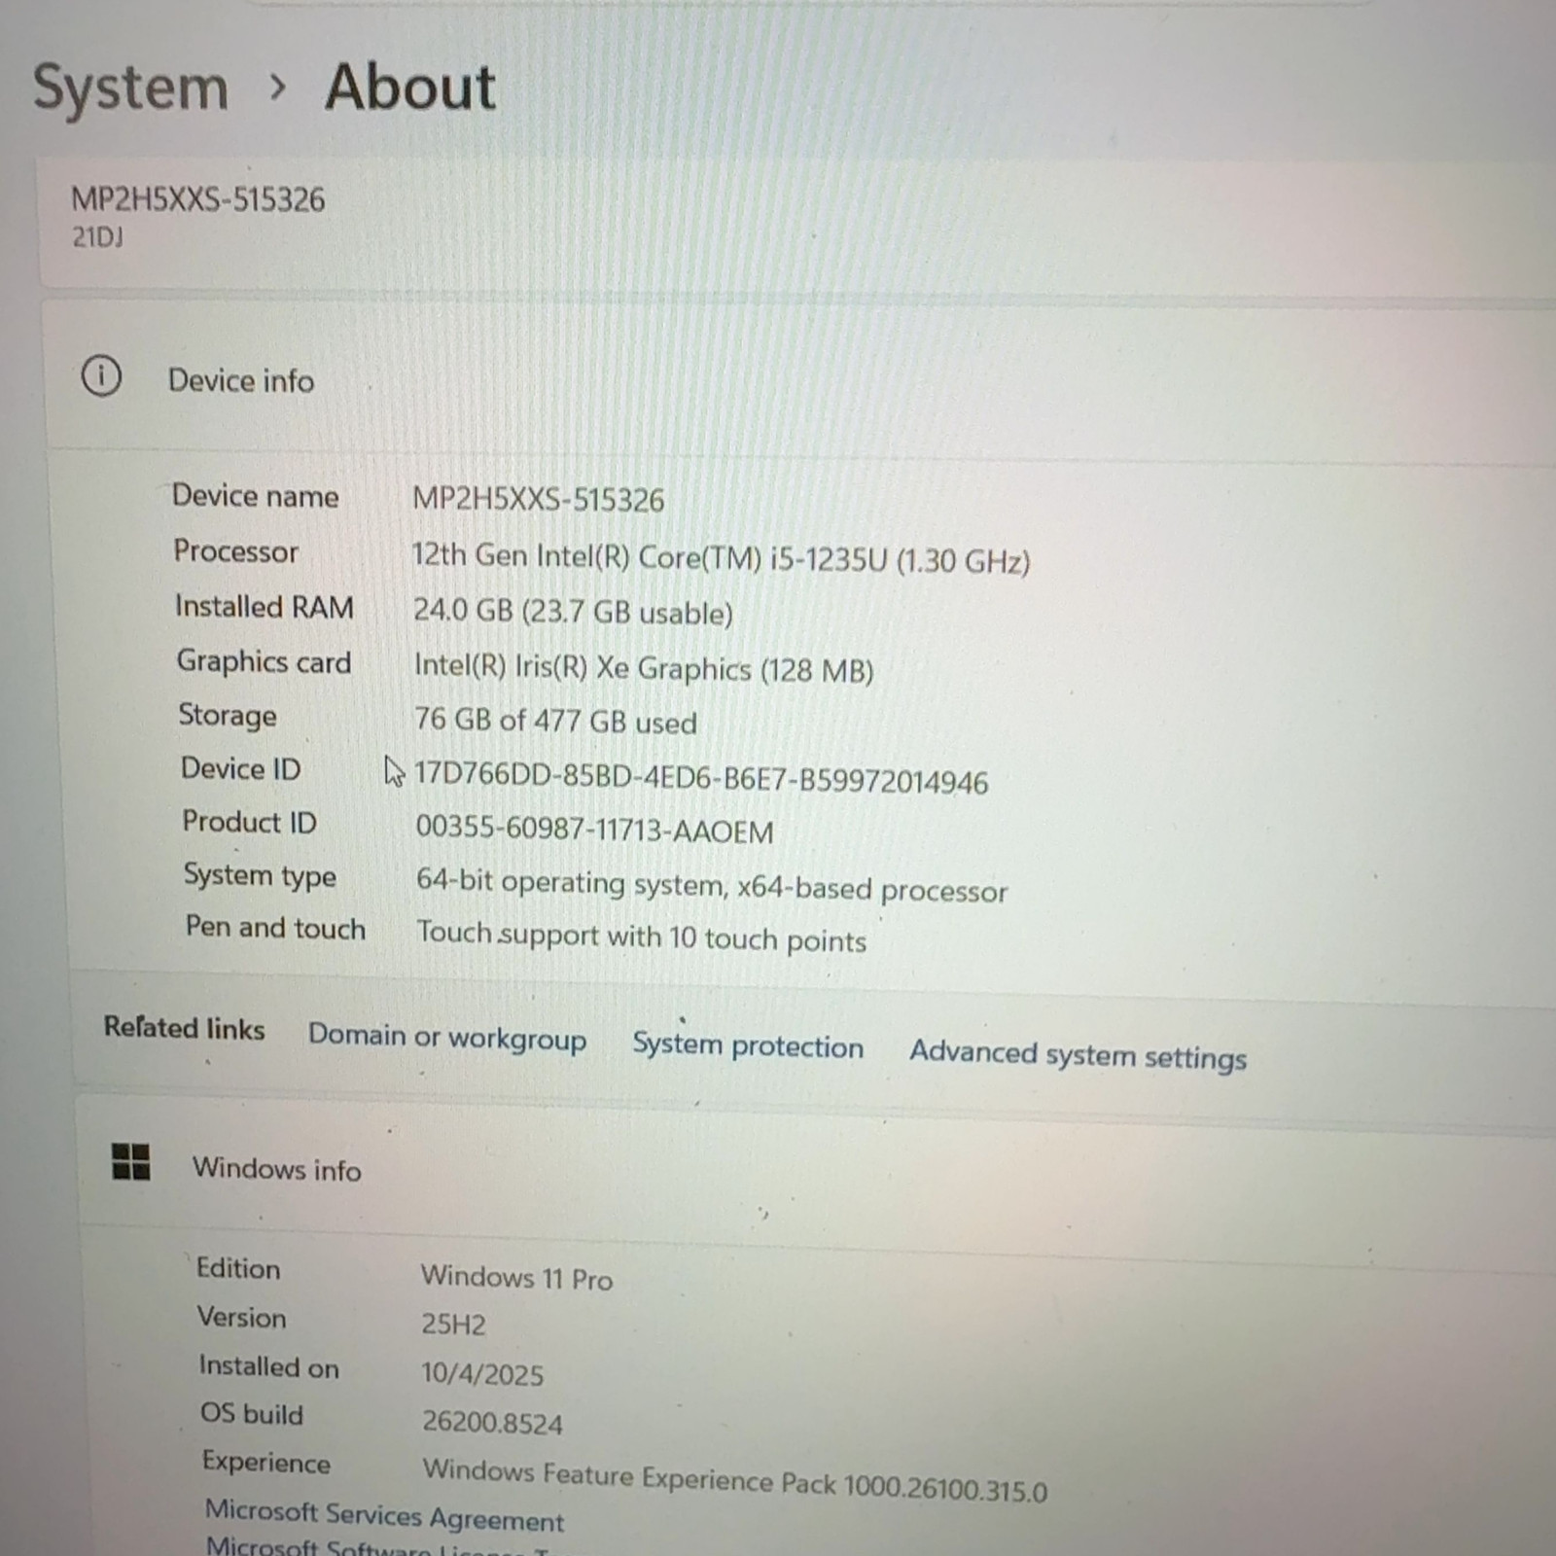Click the OS build label
1556x1556 pixels.
(251, 1414)
